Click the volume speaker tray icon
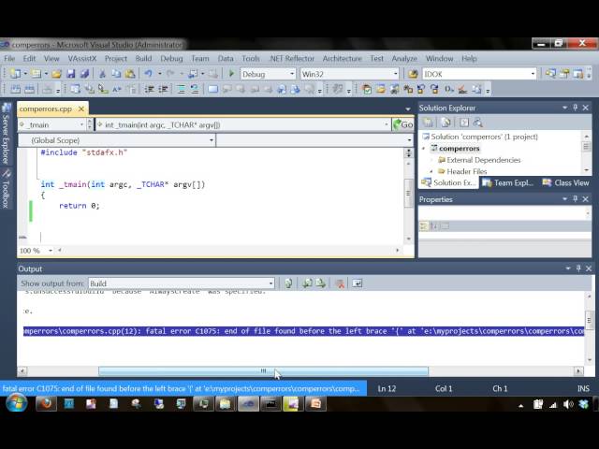Screen dimensions: 599x449 [x=568, y=404]
